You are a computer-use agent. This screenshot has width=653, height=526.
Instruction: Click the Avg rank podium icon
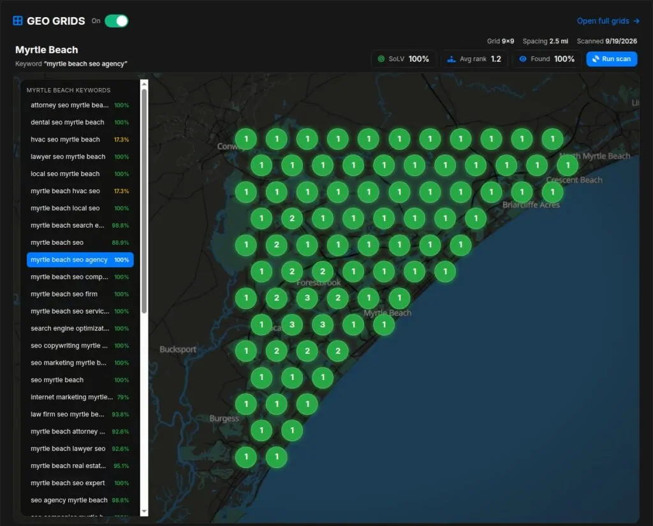tap(451, 59)
